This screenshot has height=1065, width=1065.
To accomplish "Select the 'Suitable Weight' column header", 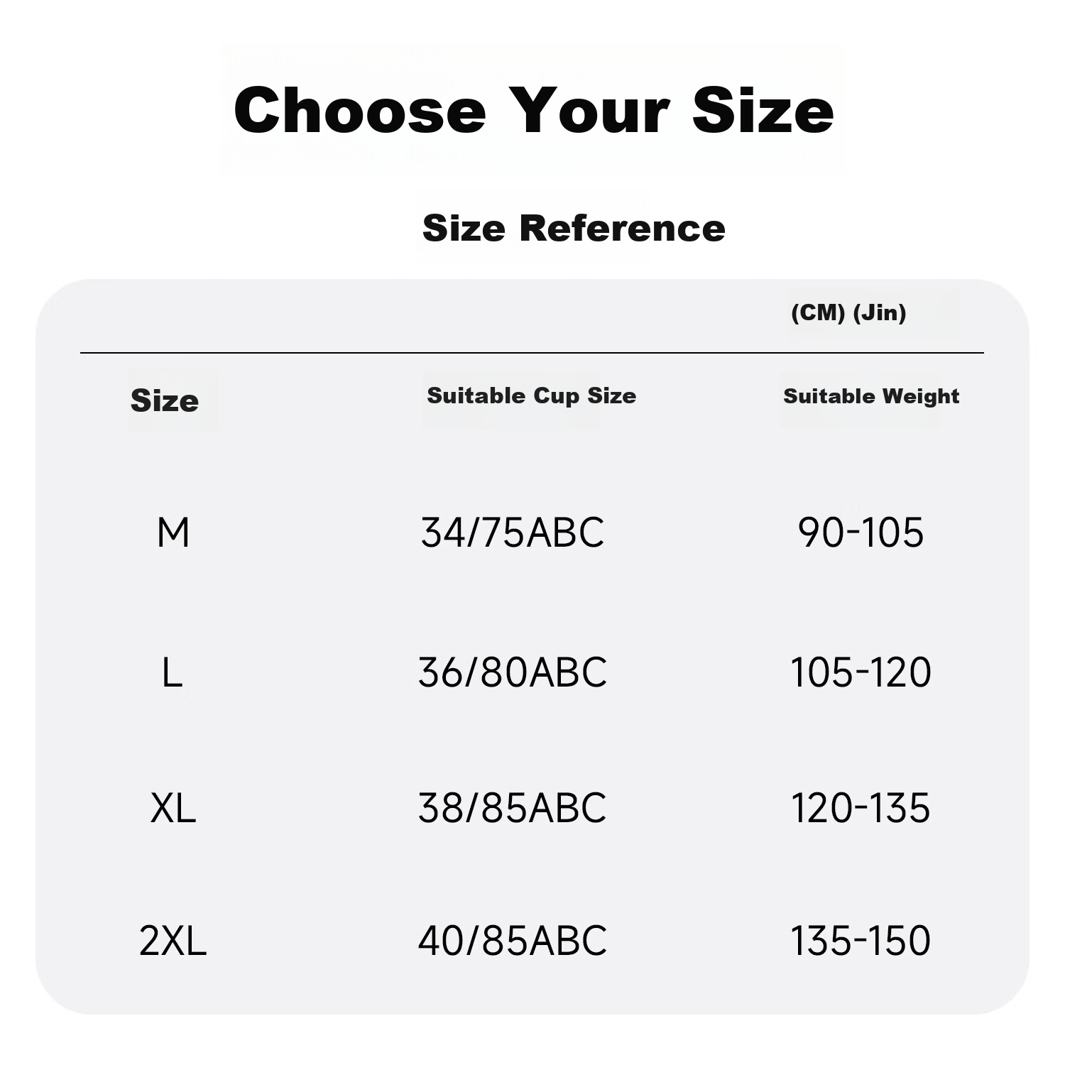I will pos(871,395).
